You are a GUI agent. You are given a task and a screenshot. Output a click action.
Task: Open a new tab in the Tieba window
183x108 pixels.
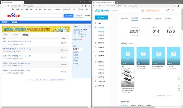click(x=26, y=2)
